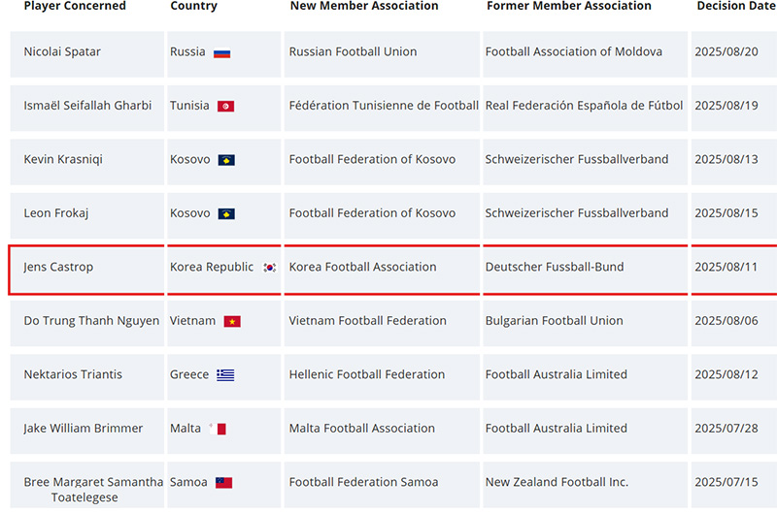The width and height of the screenshot is (777, 513).
Task: Click the country name Samoa
Action: click(188, 482)
